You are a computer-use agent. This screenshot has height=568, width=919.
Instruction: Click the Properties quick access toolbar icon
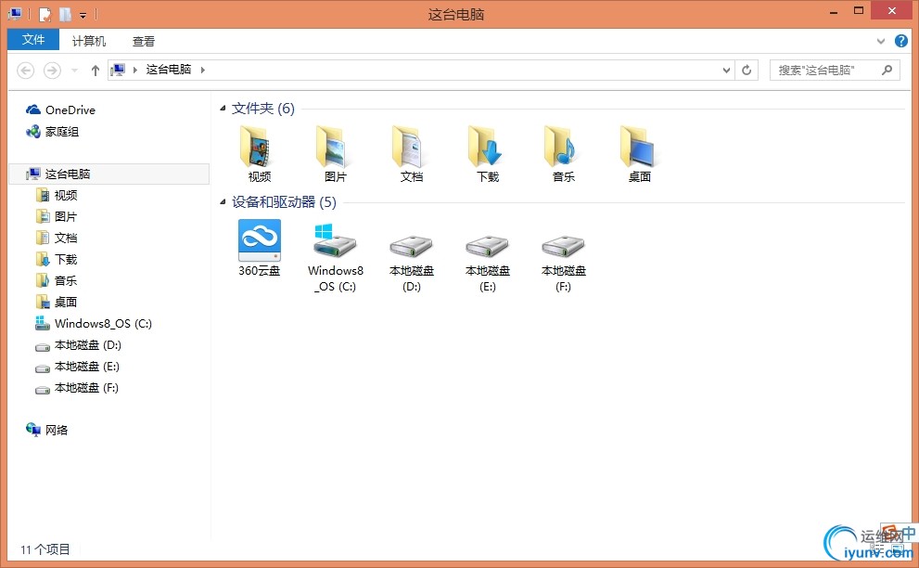click(x=45, y=14)
